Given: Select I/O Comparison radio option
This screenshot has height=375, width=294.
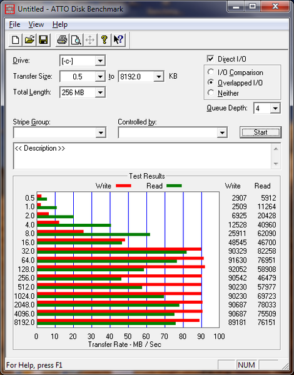Looking at the screenshot, I should 211,72.
